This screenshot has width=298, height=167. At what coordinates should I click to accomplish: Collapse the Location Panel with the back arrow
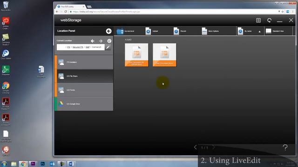[x=108, y=31]
